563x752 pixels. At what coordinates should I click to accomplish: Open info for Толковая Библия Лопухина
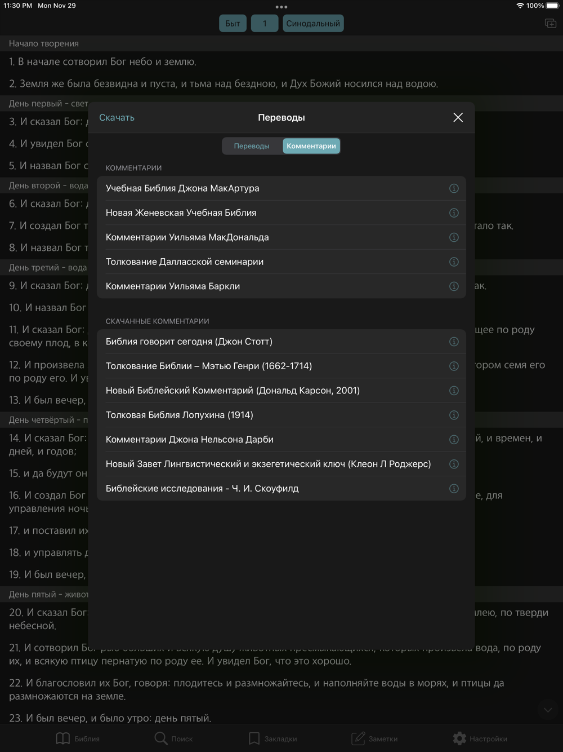454,415
